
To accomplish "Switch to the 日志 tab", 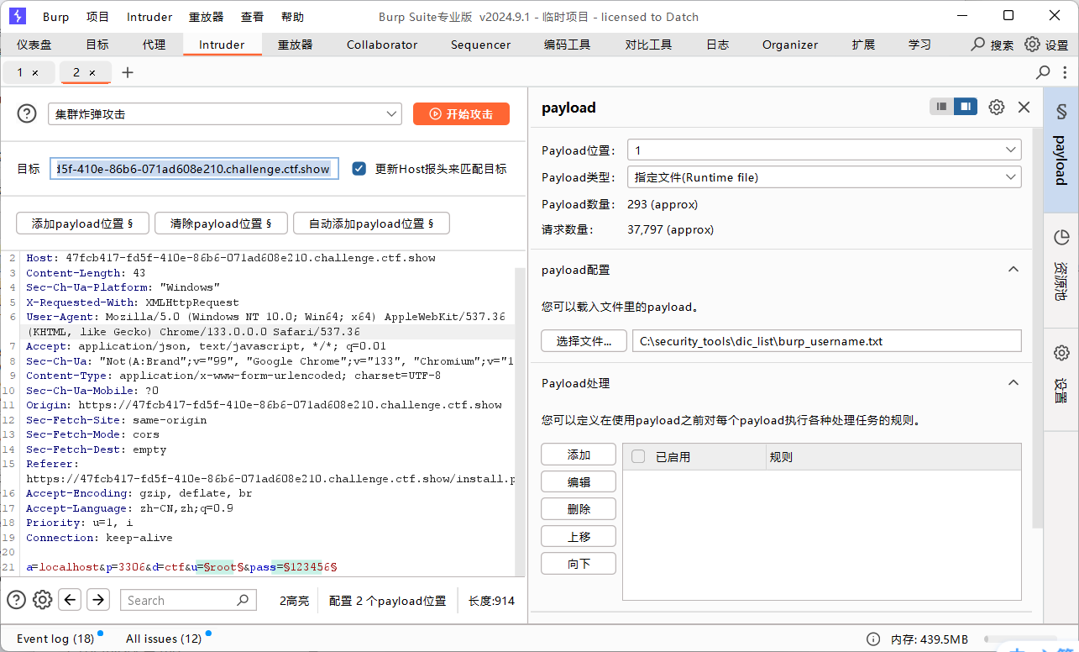I will [x=717, y=45].
